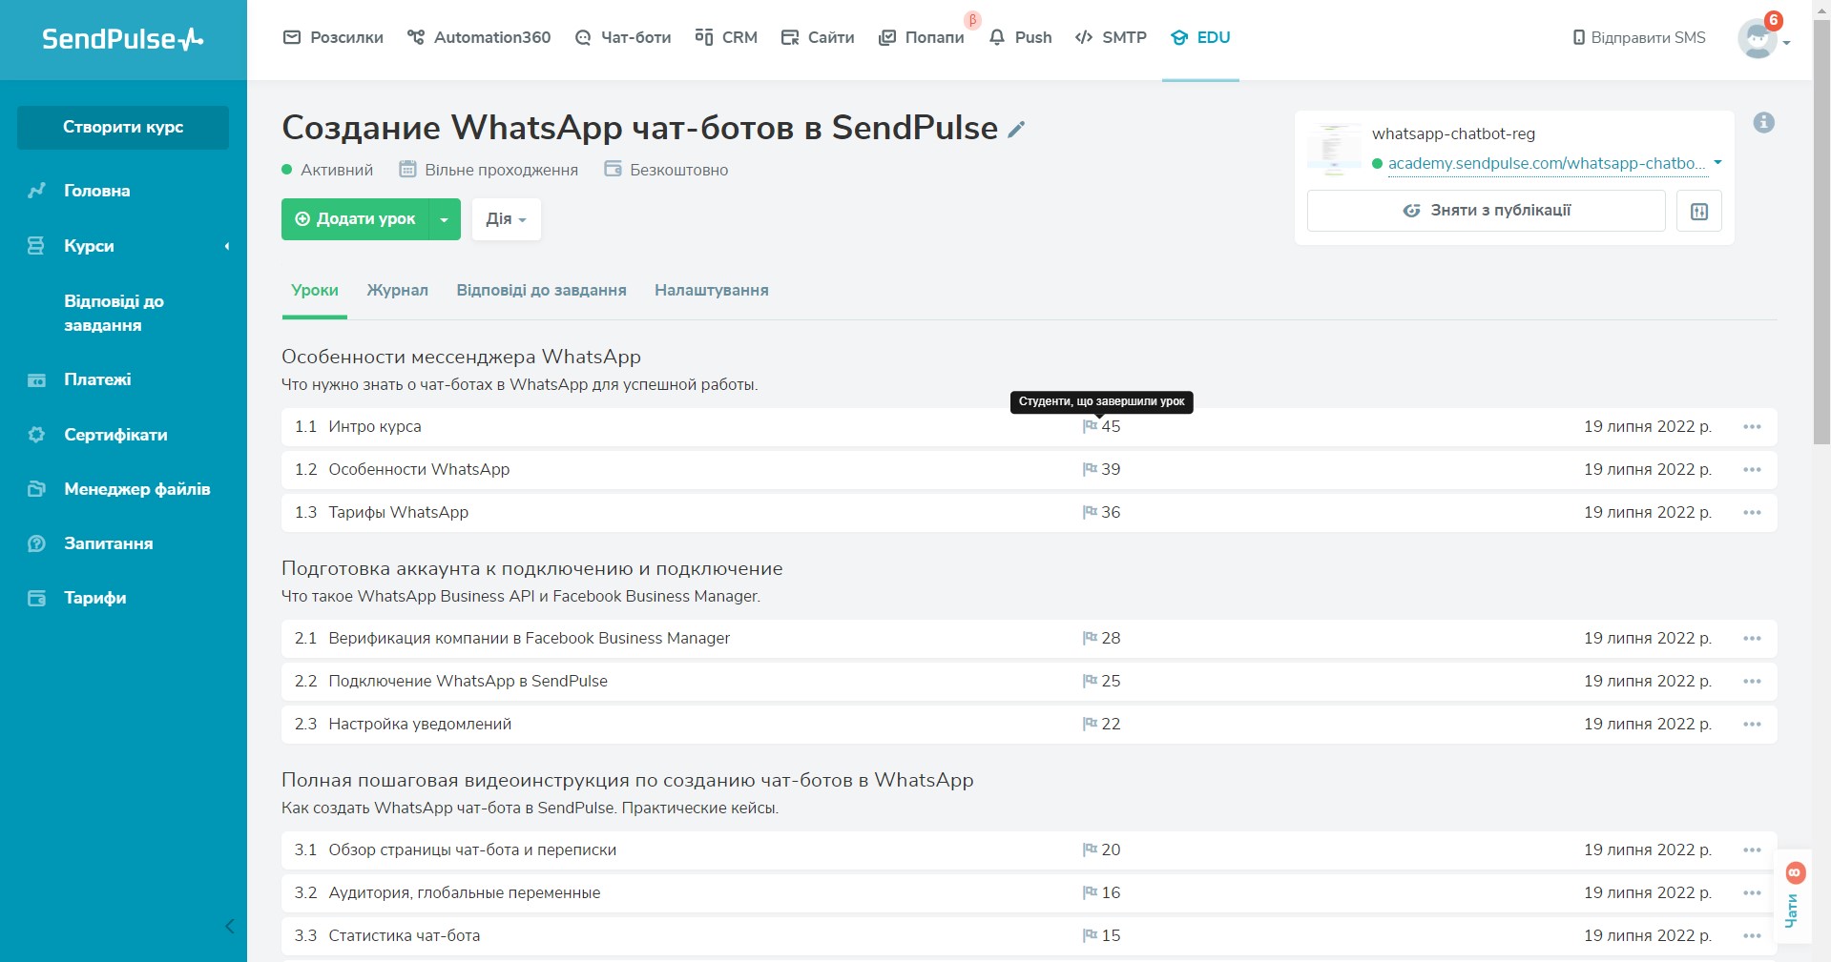This screenshot has width=1831, height=962.
Task: Open lesson Особенности WhatsApp
Action: coord(419,469)
